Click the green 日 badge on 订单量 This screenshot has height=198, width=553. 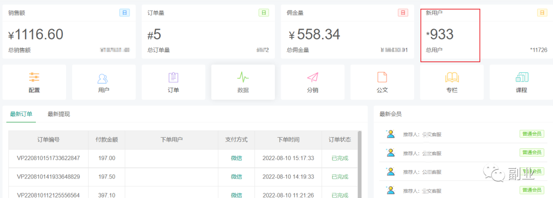(264, 13)
